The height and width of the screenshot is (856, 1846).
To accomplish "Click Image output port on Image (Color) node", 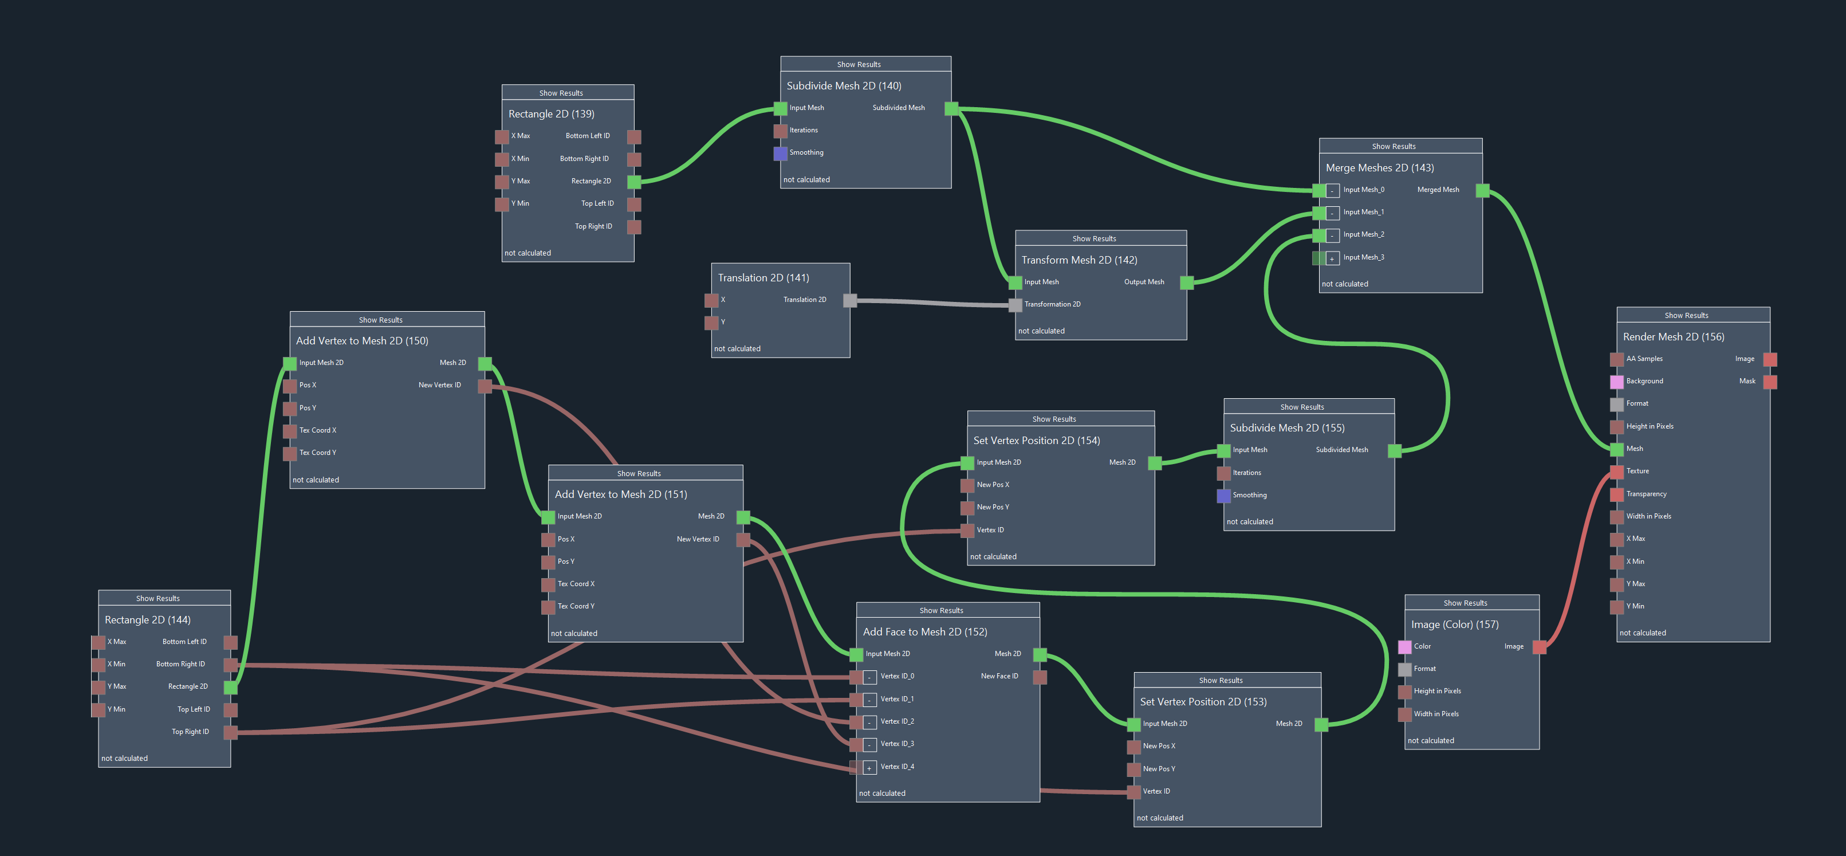I will (1540, 647).
